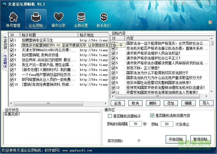The image size is (217, 154).
Task: Pause with 暂停回帖 button
Action: (200, 139)
